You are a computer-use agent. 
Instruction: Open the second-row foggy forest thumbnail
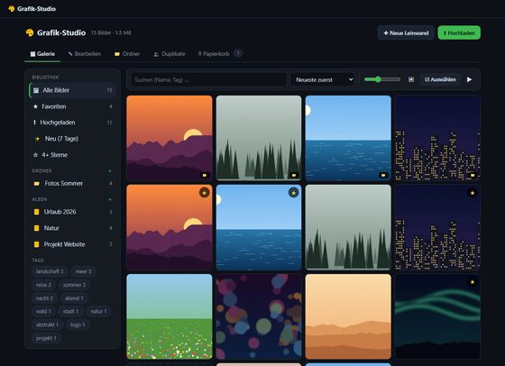(348, 227)
